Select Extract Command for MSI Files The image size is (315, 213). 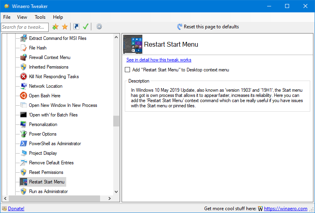58,38
